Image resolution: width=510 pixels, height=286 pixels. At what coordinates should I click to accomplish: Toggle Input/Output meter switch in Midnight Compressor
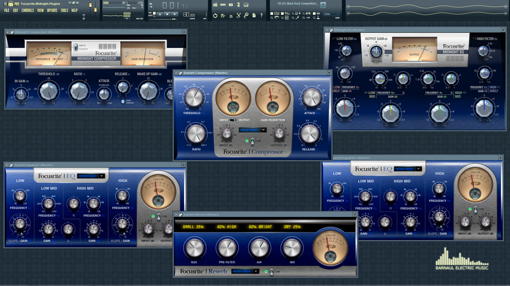(x=75, y=47)
